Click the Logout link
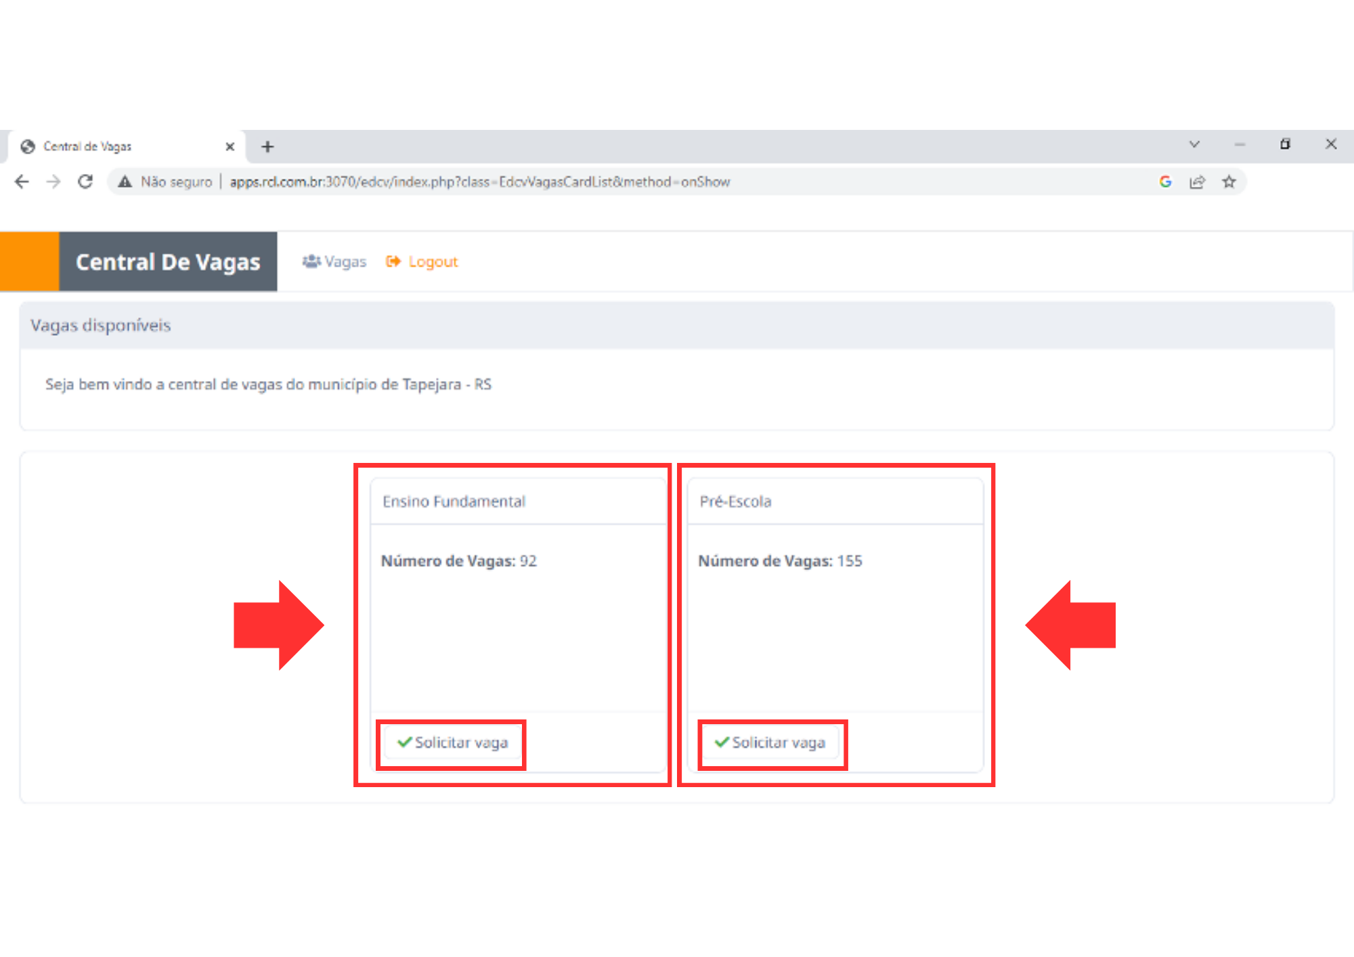The width and height of the screenshot is (1354, 957). 422,261
